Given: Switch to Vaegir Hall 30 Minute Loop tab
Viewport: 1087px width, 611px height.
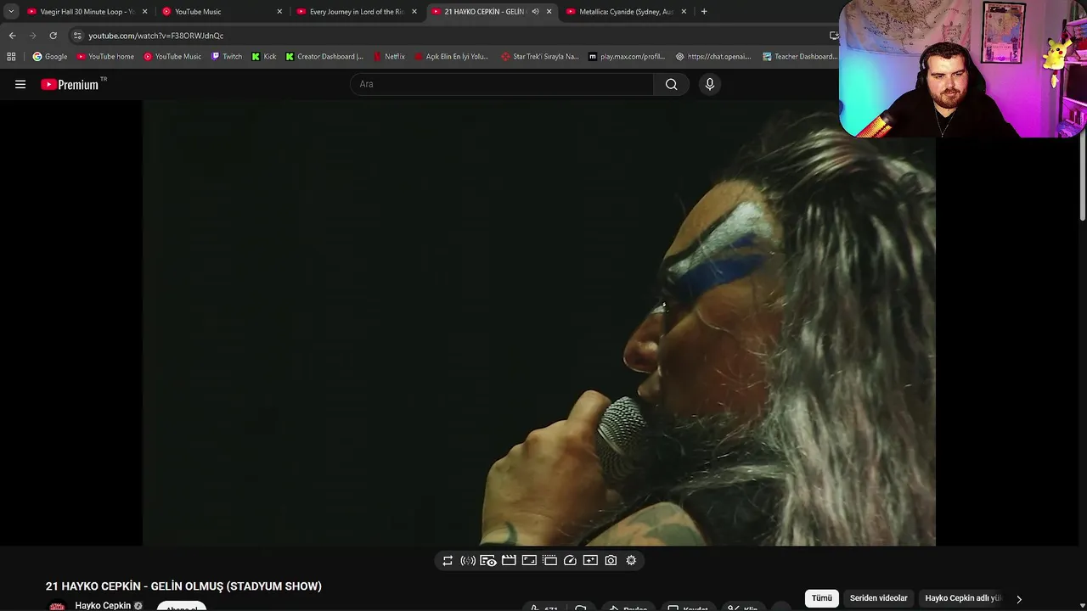Looking at the screenshot, I should (x=87, y=12).
